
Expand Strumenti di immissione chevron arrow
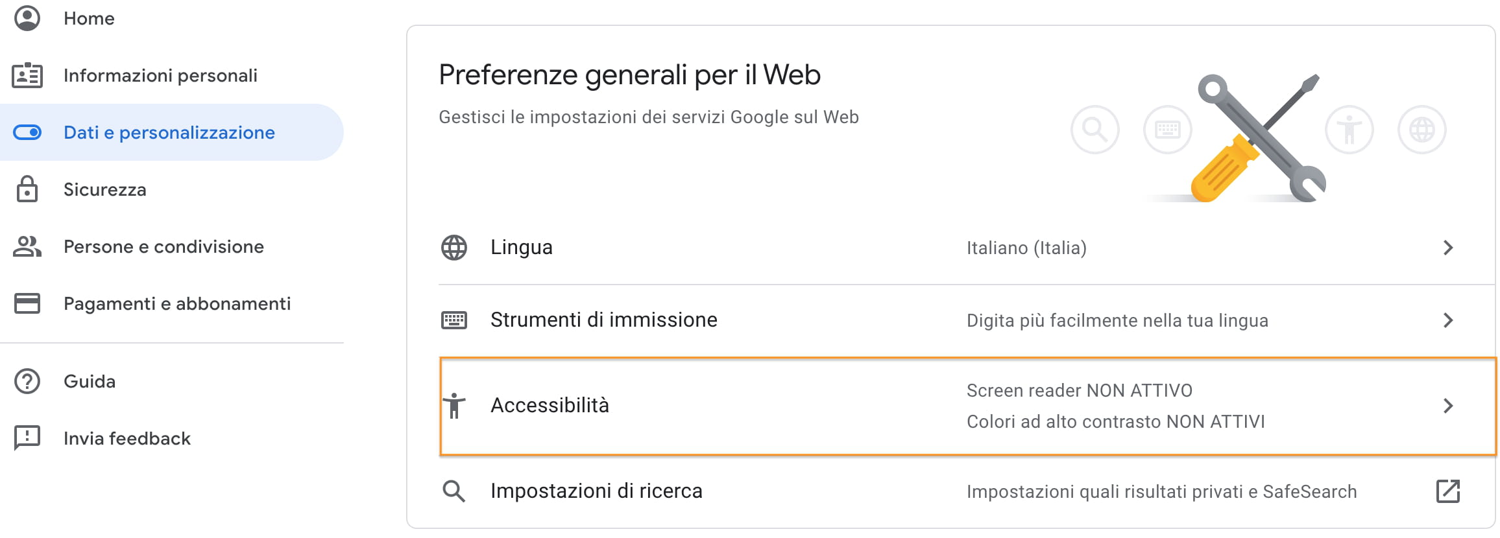coord(1448,320)
